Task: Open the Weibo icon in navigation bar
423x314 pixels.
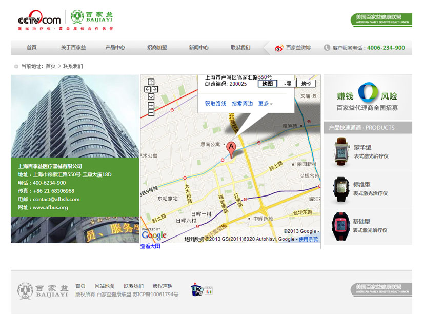Action: [279, 48]
